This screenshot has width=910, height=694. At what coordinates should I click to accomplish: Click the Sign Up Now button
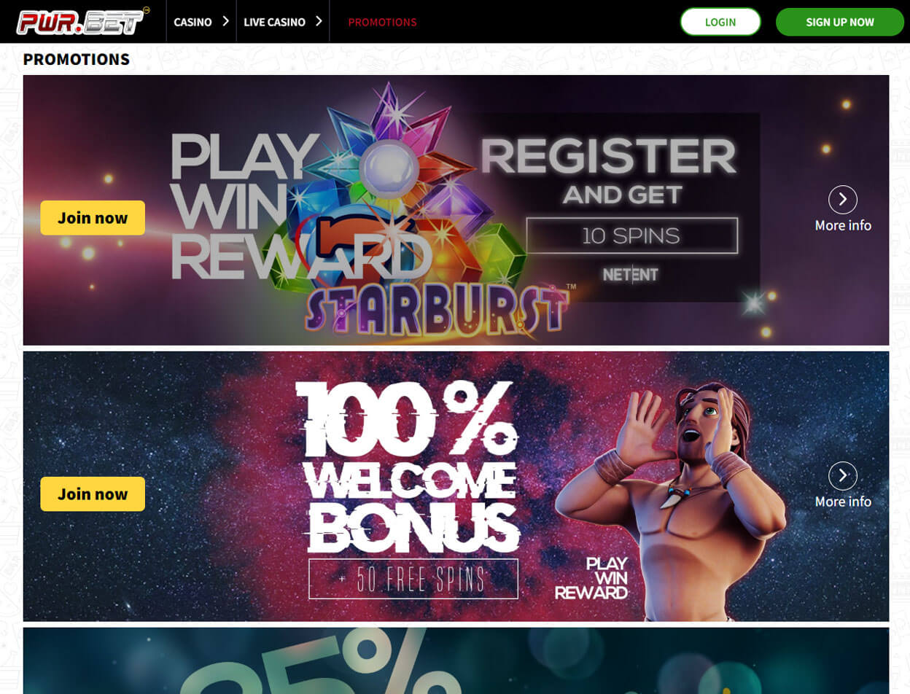(x=840, y=22)
